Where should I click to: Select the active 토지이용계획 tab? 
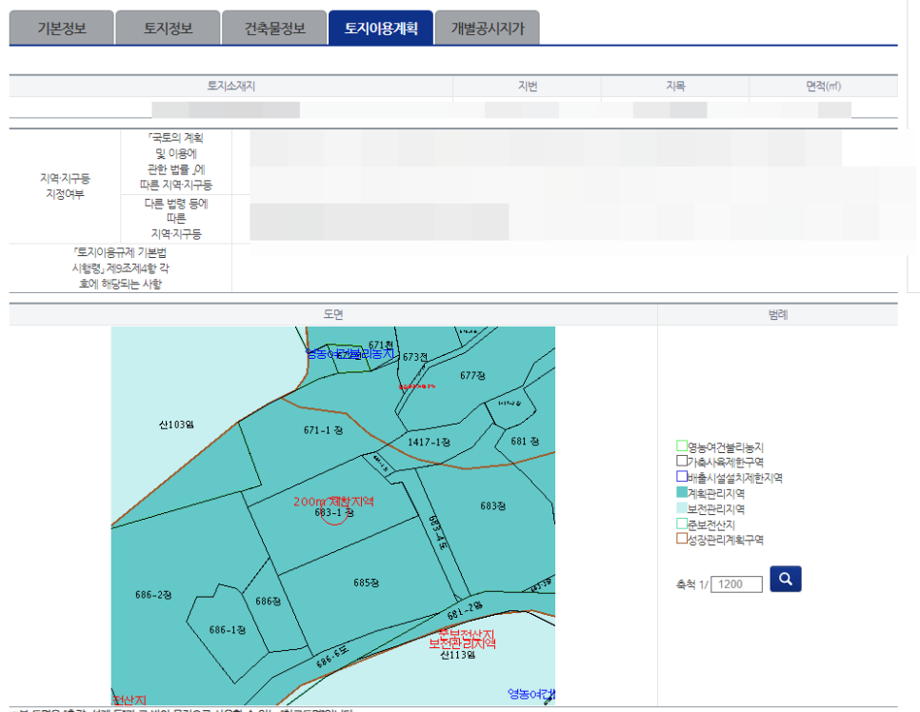click(x=381, y=28)
